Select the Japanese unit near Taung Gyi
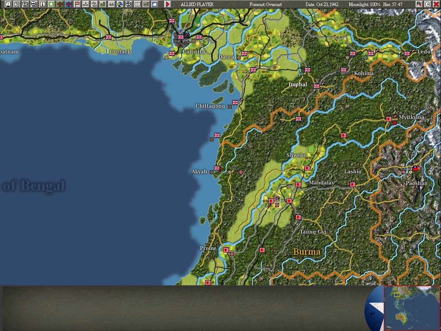 click(x=298, y=217)
